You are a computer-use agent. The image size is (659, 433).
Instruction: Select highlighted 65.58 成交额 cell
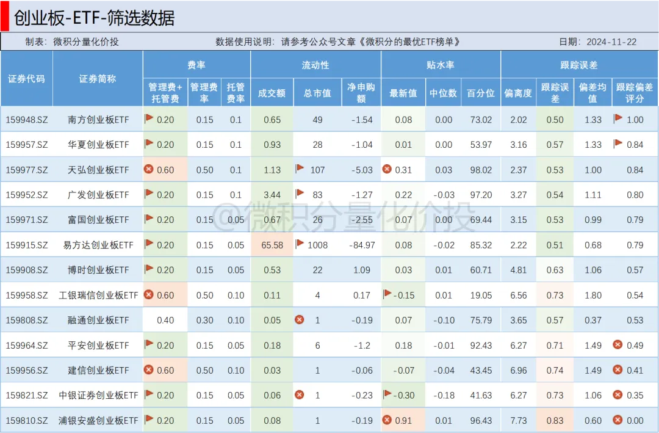click(272, 245)
